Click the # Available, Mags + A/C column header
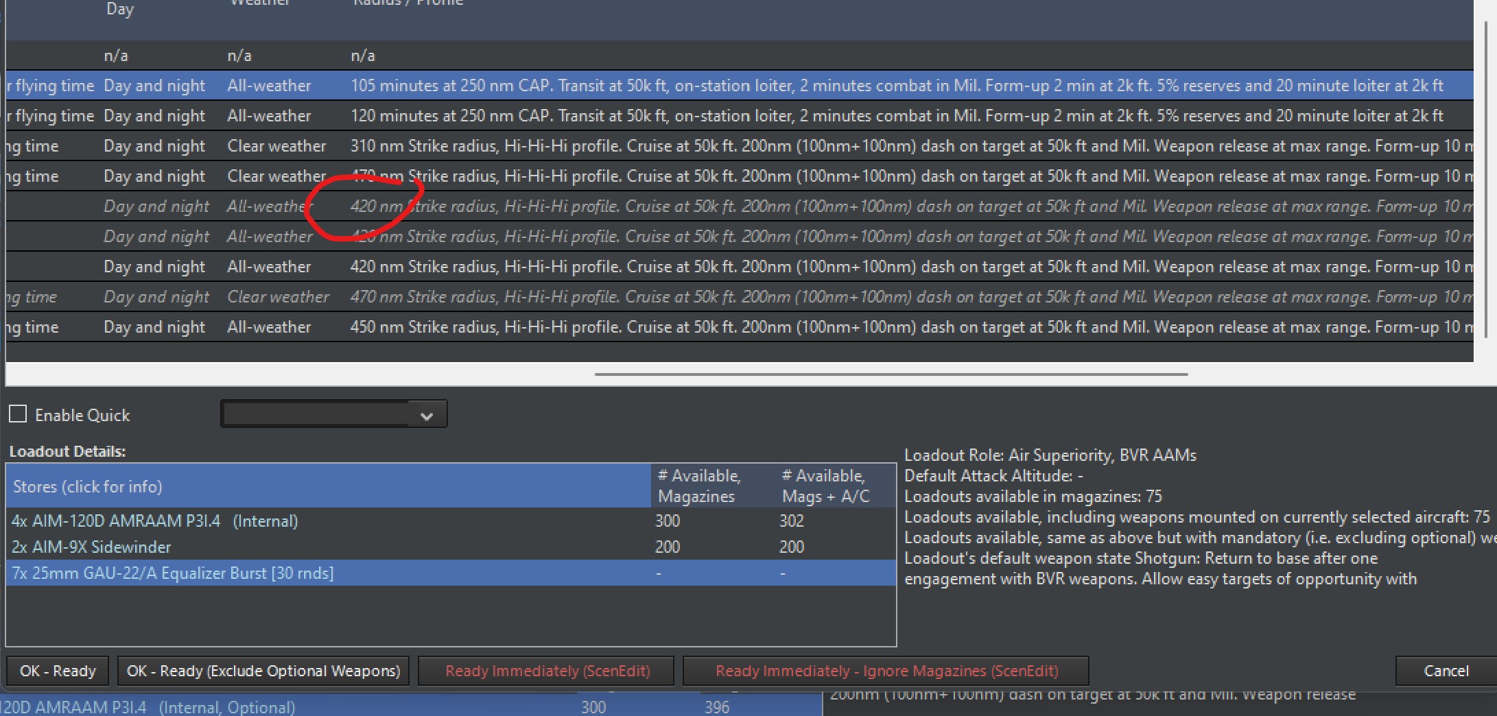Screen dimensions: 1497x716 coord(836,486)
